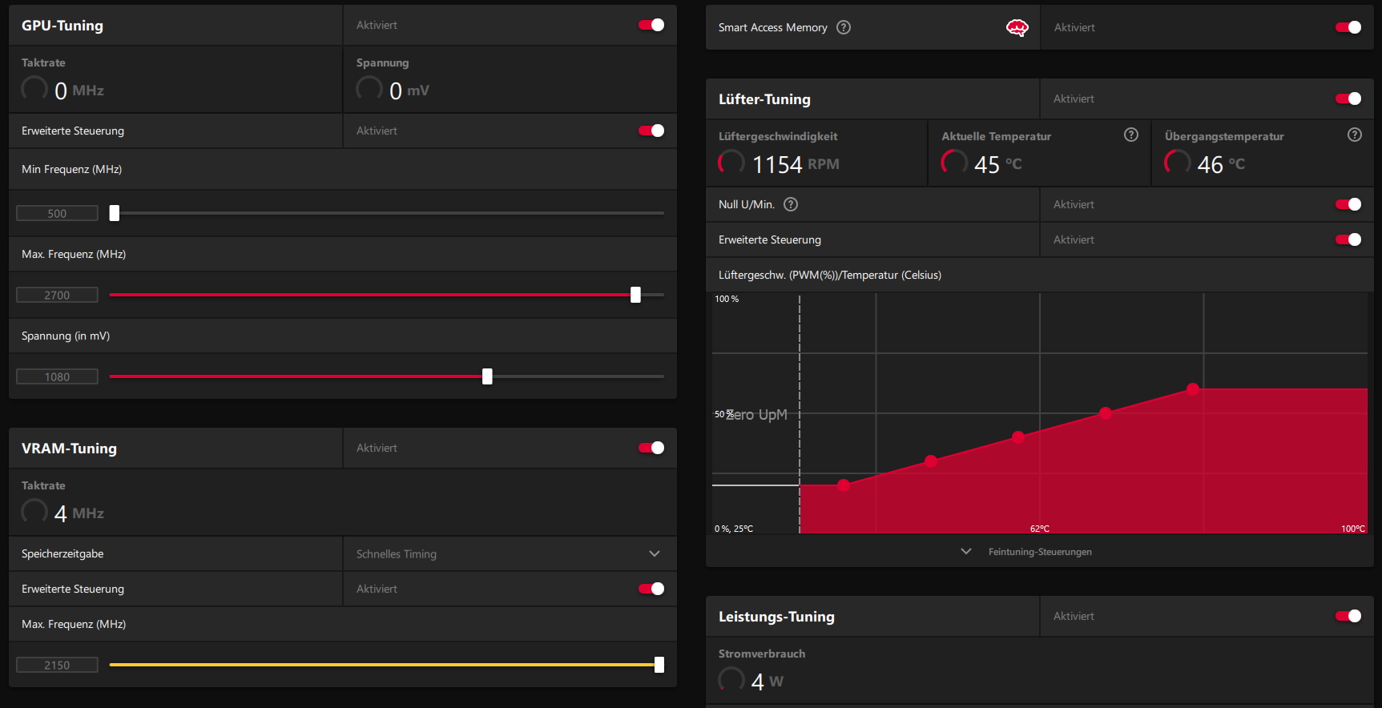Open the Speicherzeitgabe Schnelles Timing dropdown
The width and height of the screenshot is (1382, 708).
click(510, 553)
